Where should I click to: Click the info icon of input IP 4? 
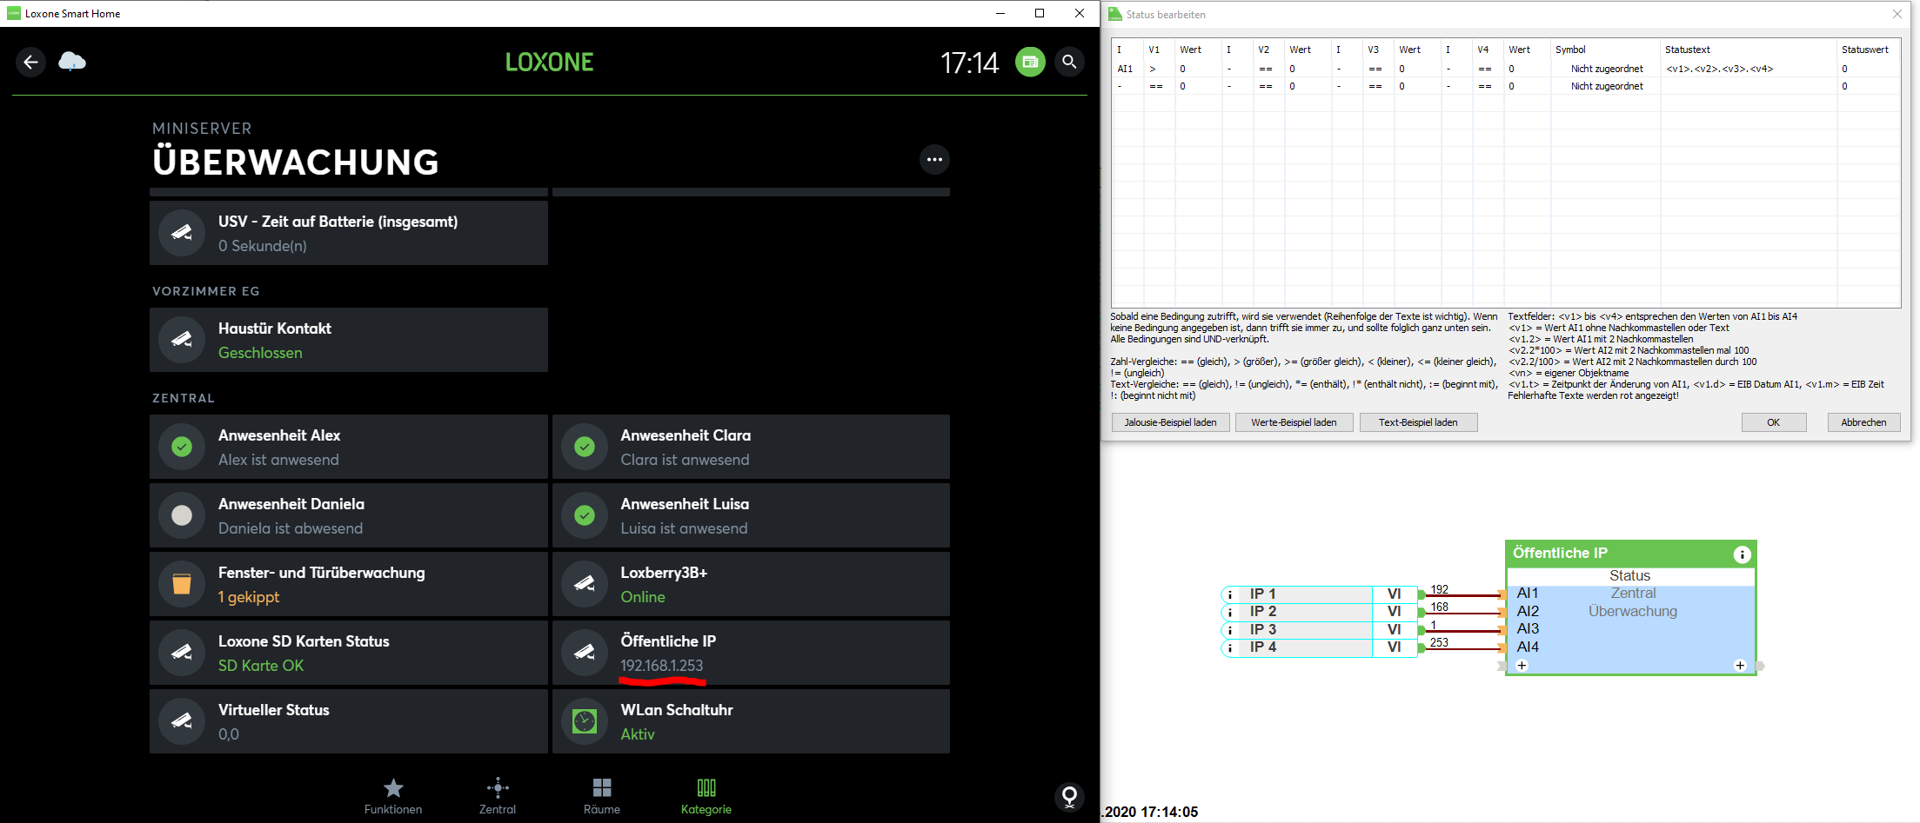pos(1230,647)
